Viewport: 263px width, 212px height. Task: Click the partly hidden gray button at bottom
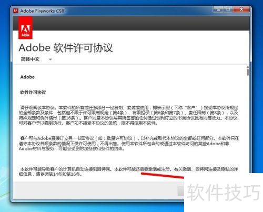tap(180, 191)
